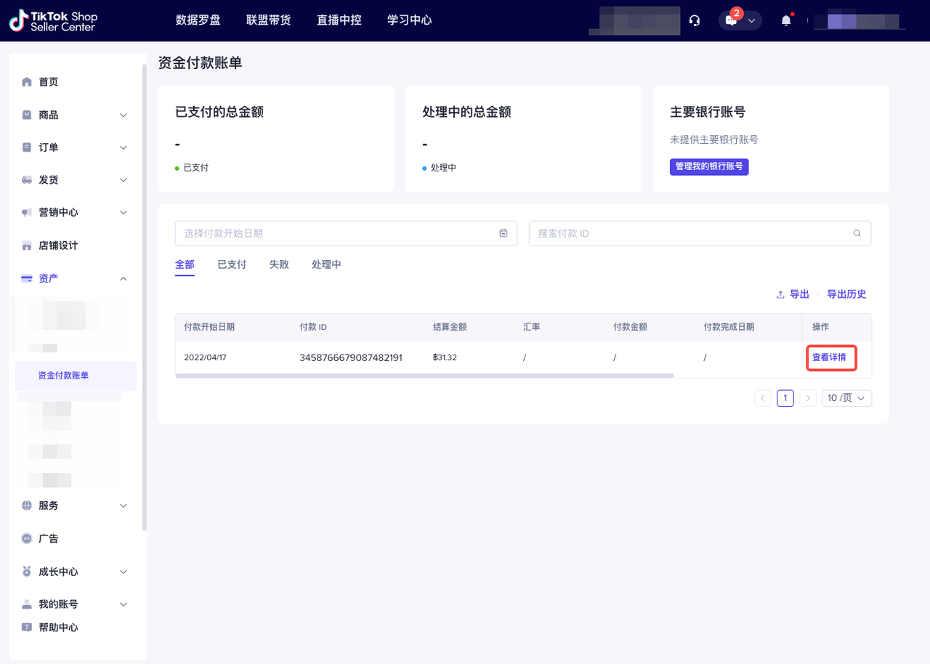Click the customer service headset icon

(695, 20)
